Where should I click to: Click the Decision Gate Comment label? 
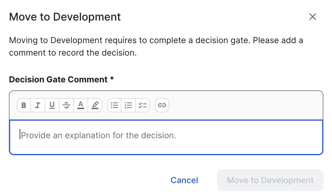pyautogui.click(x=58, y=79)
